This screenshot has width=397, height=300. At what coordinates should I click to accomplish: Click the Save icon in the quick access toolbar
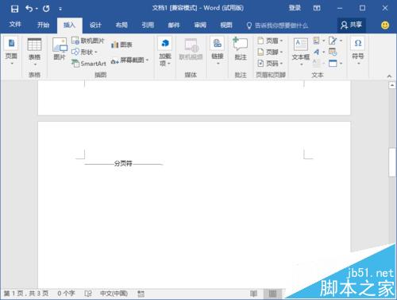click(x=14, y=9)
